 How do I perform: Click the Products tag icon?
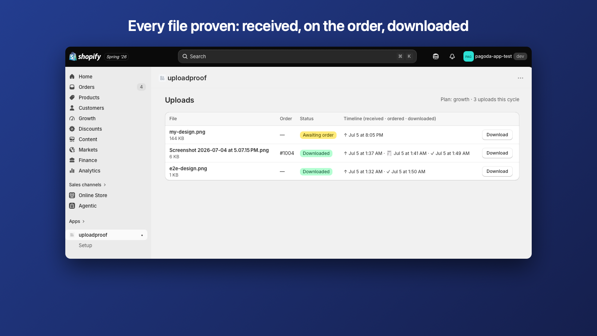click(x=72, y=97)
